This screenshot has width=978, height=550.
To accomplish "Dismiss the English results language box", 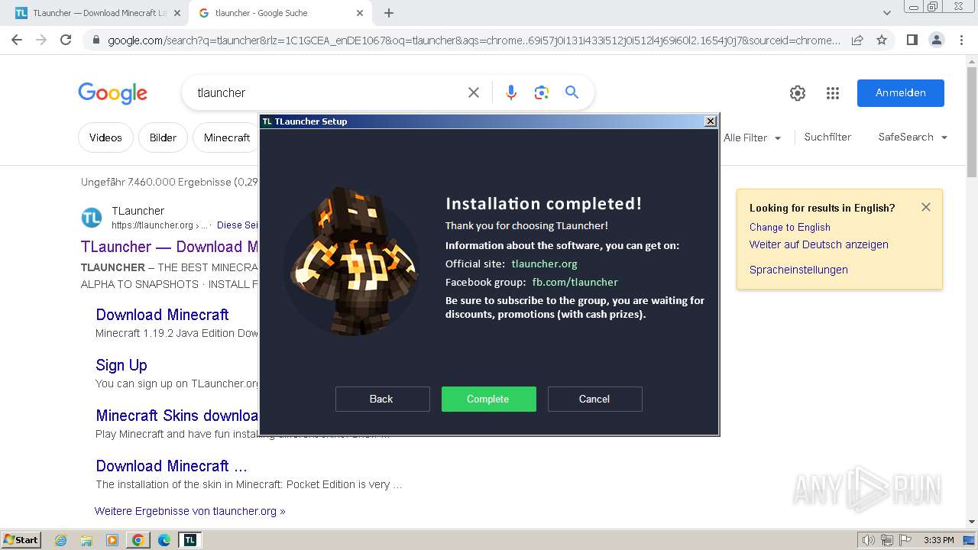I will click(926, 207).
